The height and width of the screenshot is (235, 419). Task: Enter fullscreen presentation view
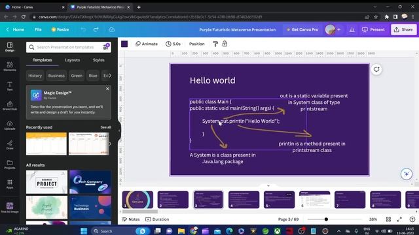[399, 219]
